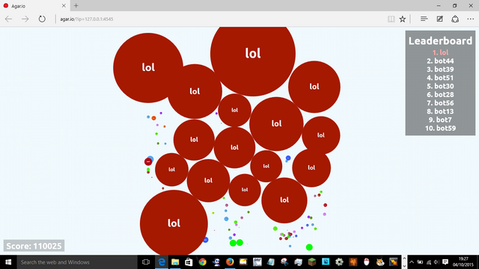Click the Score: 110025 display
The image size is (479, 269).
34,246
